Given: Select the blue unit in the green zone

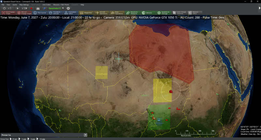Looking at the screenshot, I should 159,119.
